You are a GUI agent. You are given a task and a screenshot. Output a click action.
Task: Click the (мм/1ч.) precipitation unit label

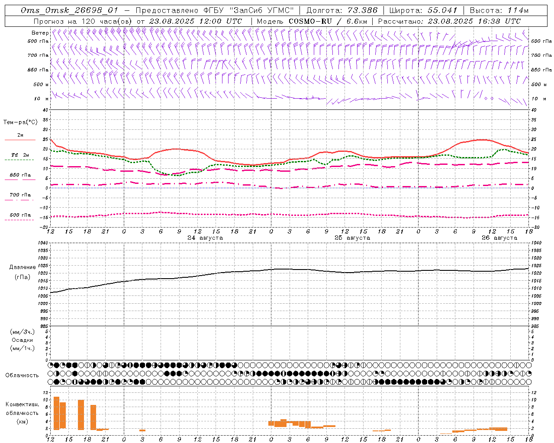[x=23, y=348]
